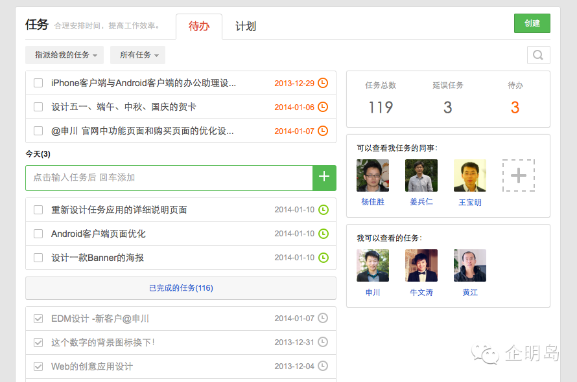
Task: Click clock icon on iPhone客户端 task row
Action: click(323, 83)
